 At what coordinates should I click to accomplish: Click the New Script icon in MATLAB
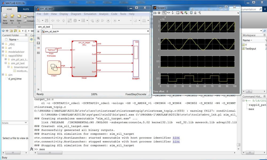(x=5, y=16)
